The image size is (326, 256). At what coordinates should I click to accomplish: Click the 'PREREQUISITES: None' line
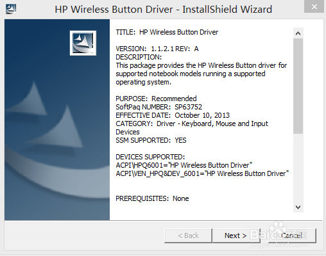click(x=152, y=198)
